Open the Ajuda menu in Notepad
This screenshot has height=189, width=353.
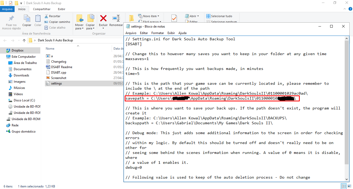pos(182,33)
